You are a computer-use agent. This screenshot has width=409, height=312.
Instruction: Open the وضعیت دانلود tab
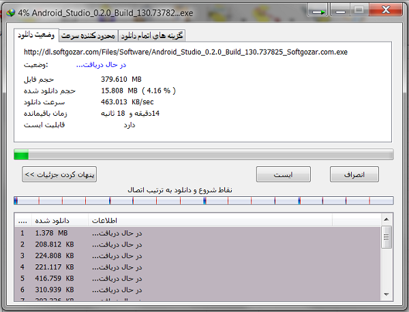click(x=36, y=35)
